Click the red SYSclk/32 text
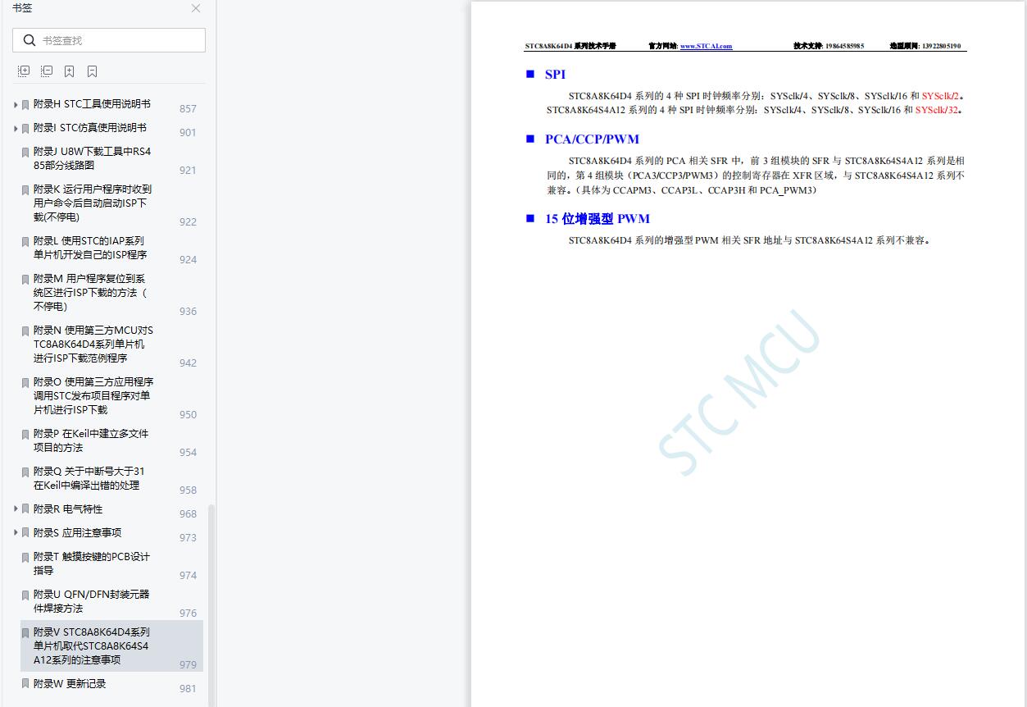The height and width of the screenshot is (707, 1027). pyautogui.click(x=936, y=110)
